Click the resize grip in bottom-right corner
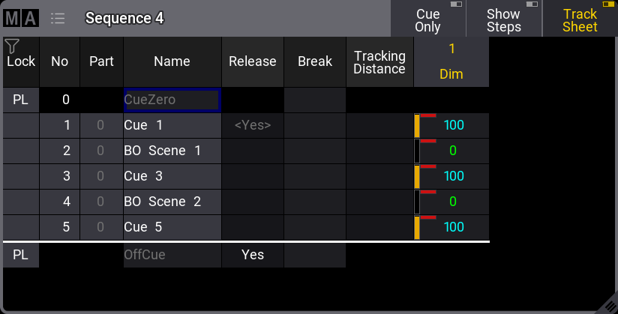The width and height of the screenshot is (618, 314). click(x=608, y=304)
